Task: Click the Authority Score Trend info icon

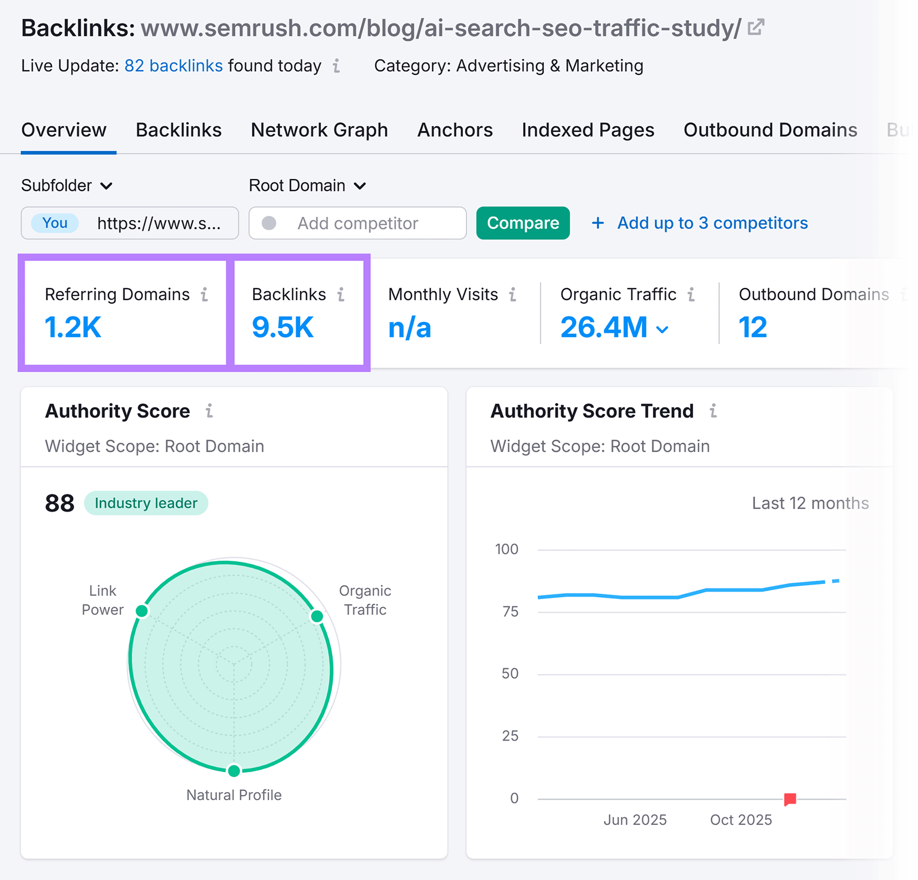Action: click(x=714, y=411)
